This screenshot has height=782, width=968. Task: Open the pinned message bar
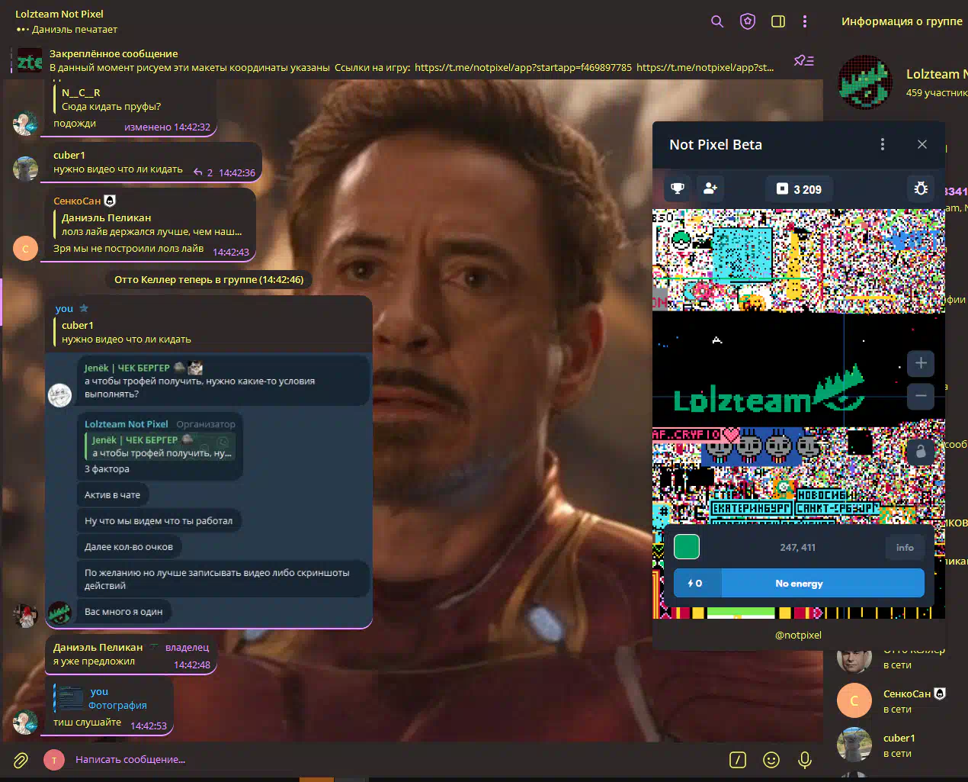pyautogui.click(x=412, y=60)
